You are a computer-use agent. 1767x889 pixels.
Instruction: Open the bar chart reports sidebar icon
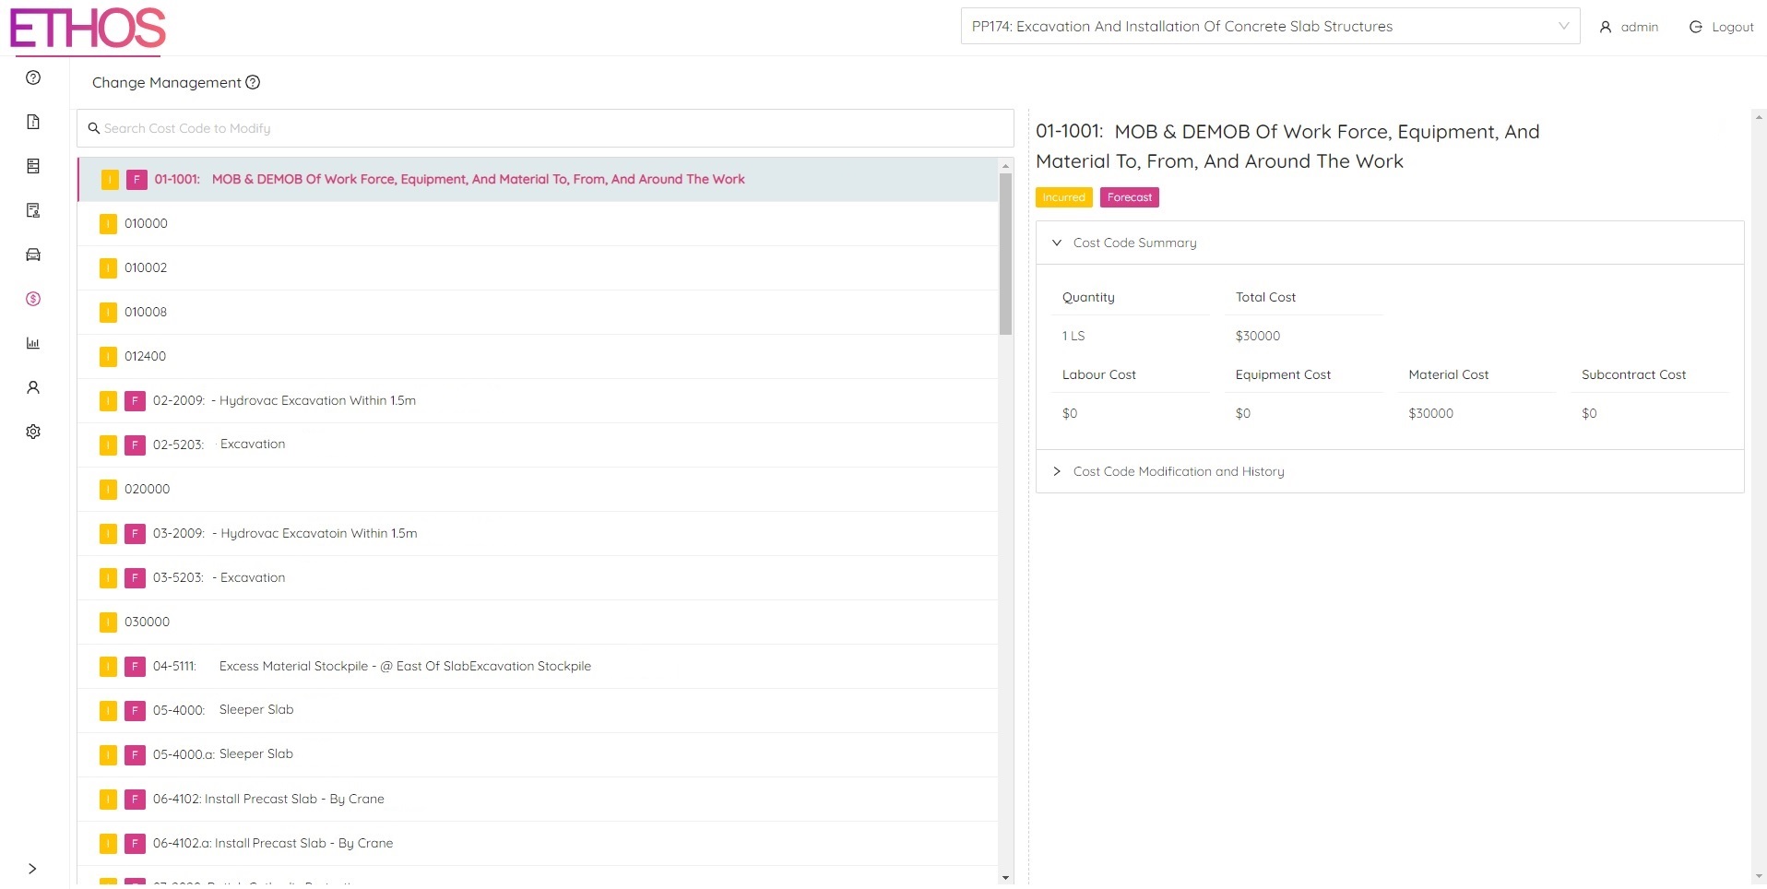tap(33, 343)
